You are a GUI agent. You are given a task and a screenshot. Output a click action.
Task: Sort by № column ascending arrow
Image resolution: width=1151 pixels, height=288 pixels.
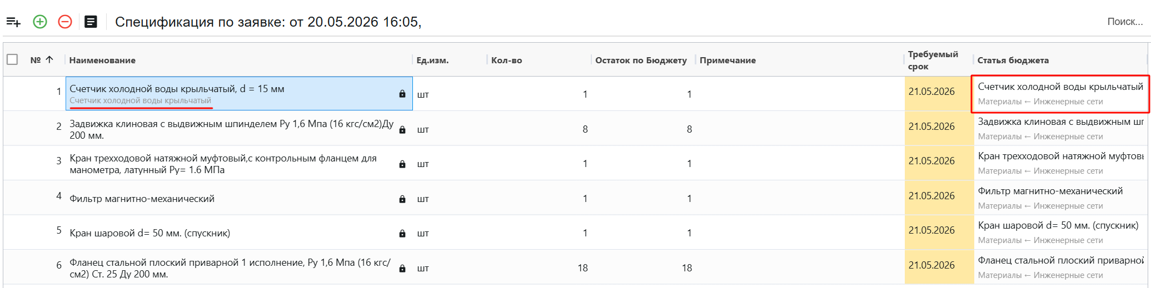[x=49, y=59]
